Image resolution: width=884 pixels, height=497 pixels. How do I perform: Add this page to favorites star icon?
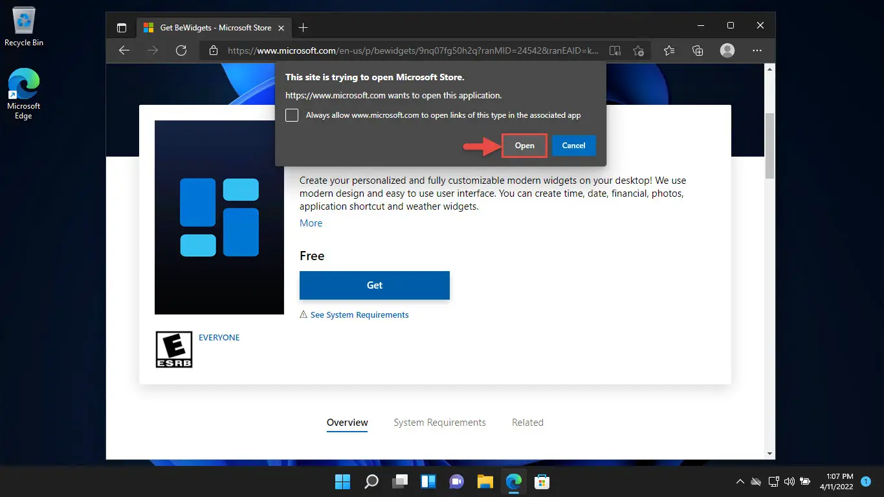tap(638, 50)
